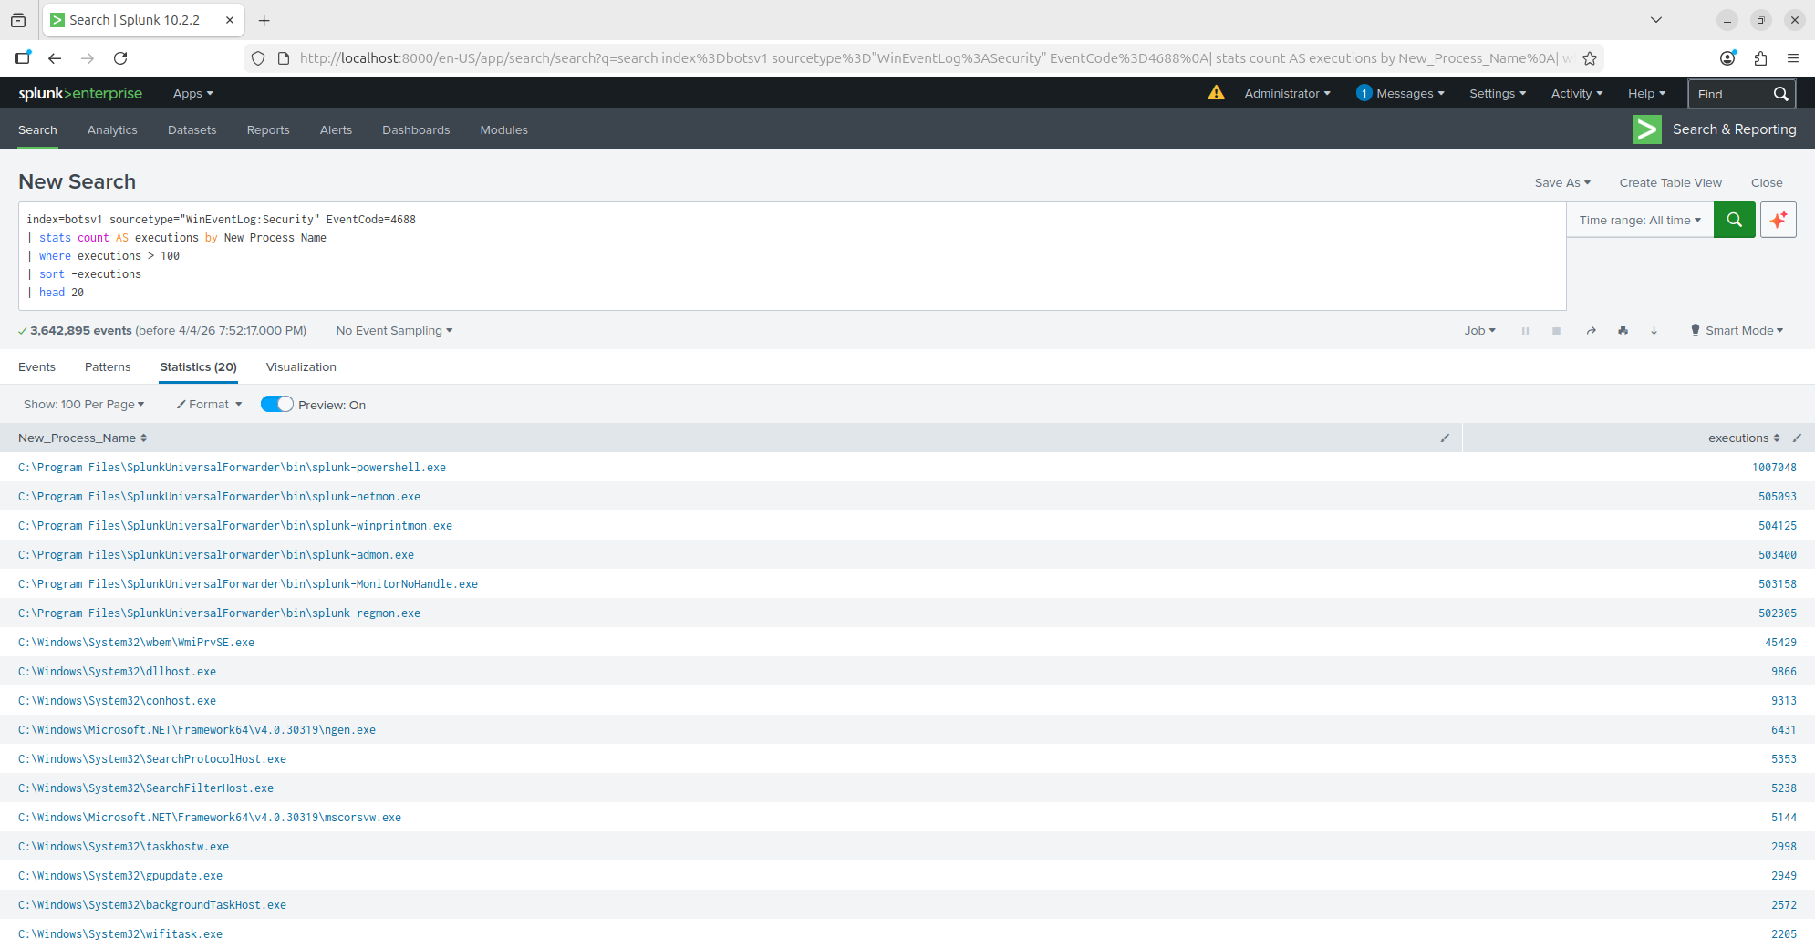Click into the Find input field
Viewport: 1815px width, 948px height.
coord(1729,94)
